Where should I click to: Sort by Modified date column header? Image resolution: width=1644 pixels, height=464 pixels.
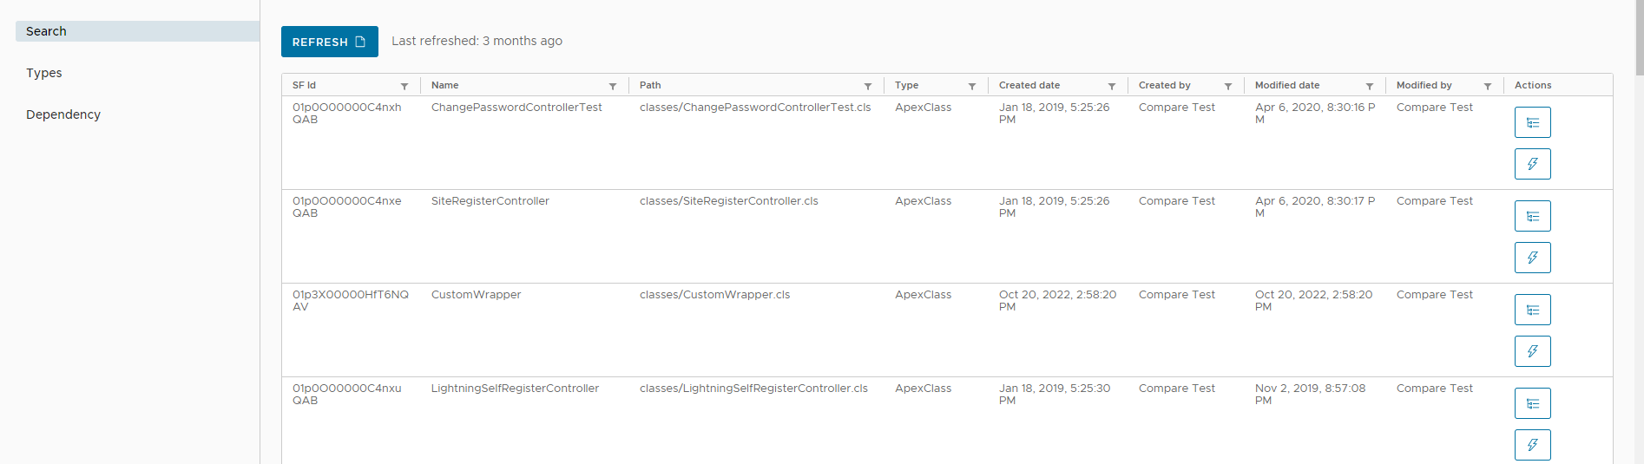(1287, 85)
